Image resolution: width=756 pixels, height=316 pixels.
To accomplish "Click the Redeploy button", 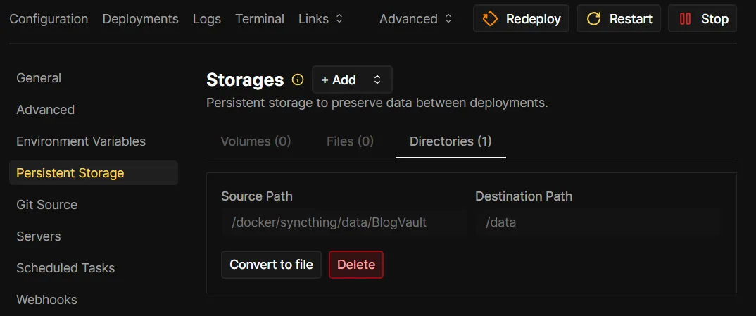I will [521, 19].
